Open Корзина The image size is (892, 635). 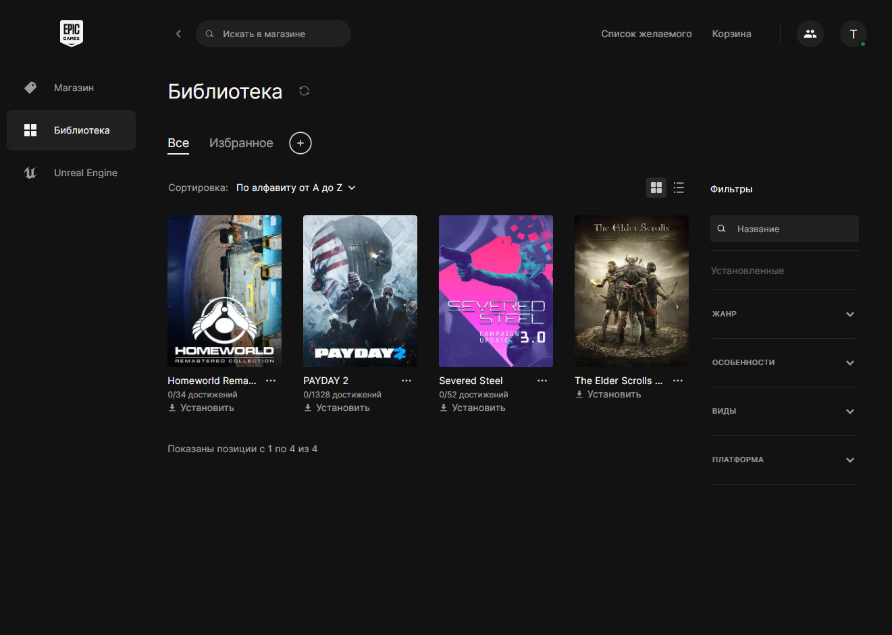point(731,34)
